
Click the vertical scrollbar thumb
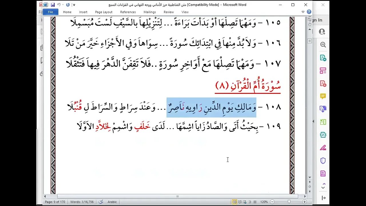click(x=309, y=41)
